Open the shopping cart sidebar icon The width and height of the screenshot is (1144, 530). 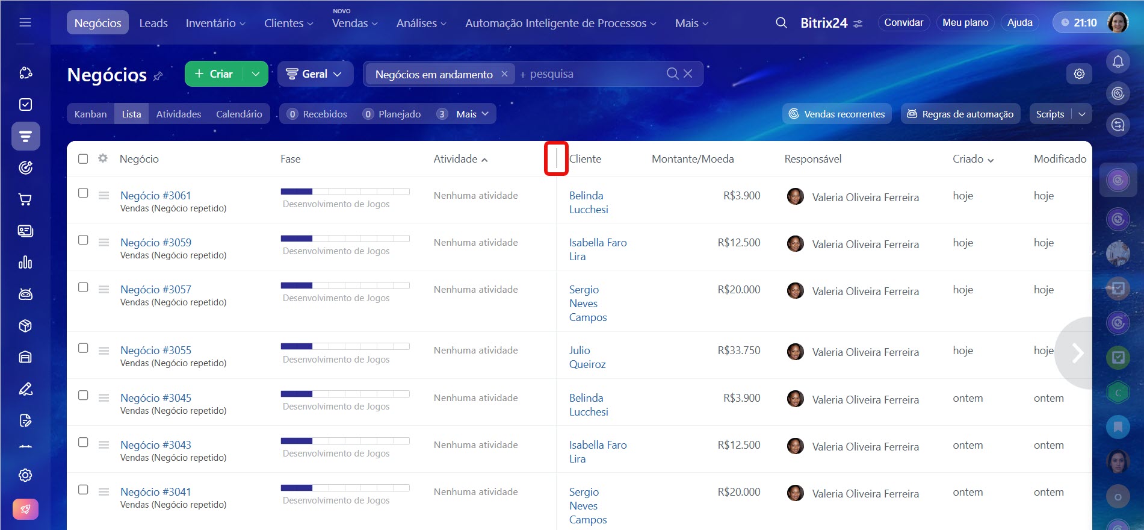[x=25, y=199]
